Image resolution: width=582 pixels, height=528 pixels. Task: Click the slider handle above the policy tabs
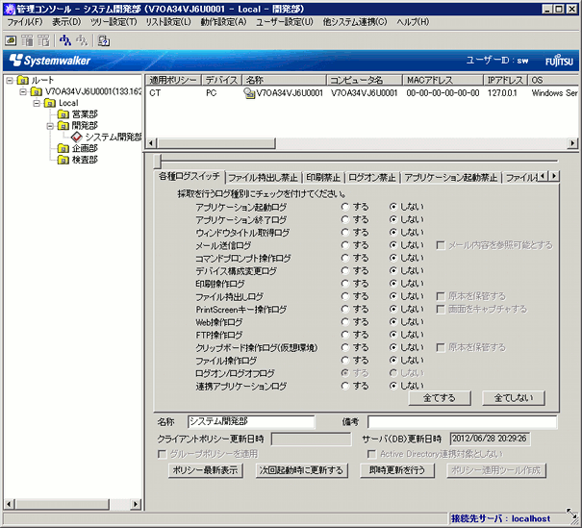point(158,162)
